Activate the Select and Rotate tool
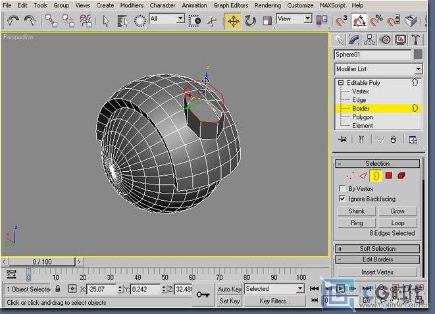This screenshot has width=435, height=314. point(250,21)
